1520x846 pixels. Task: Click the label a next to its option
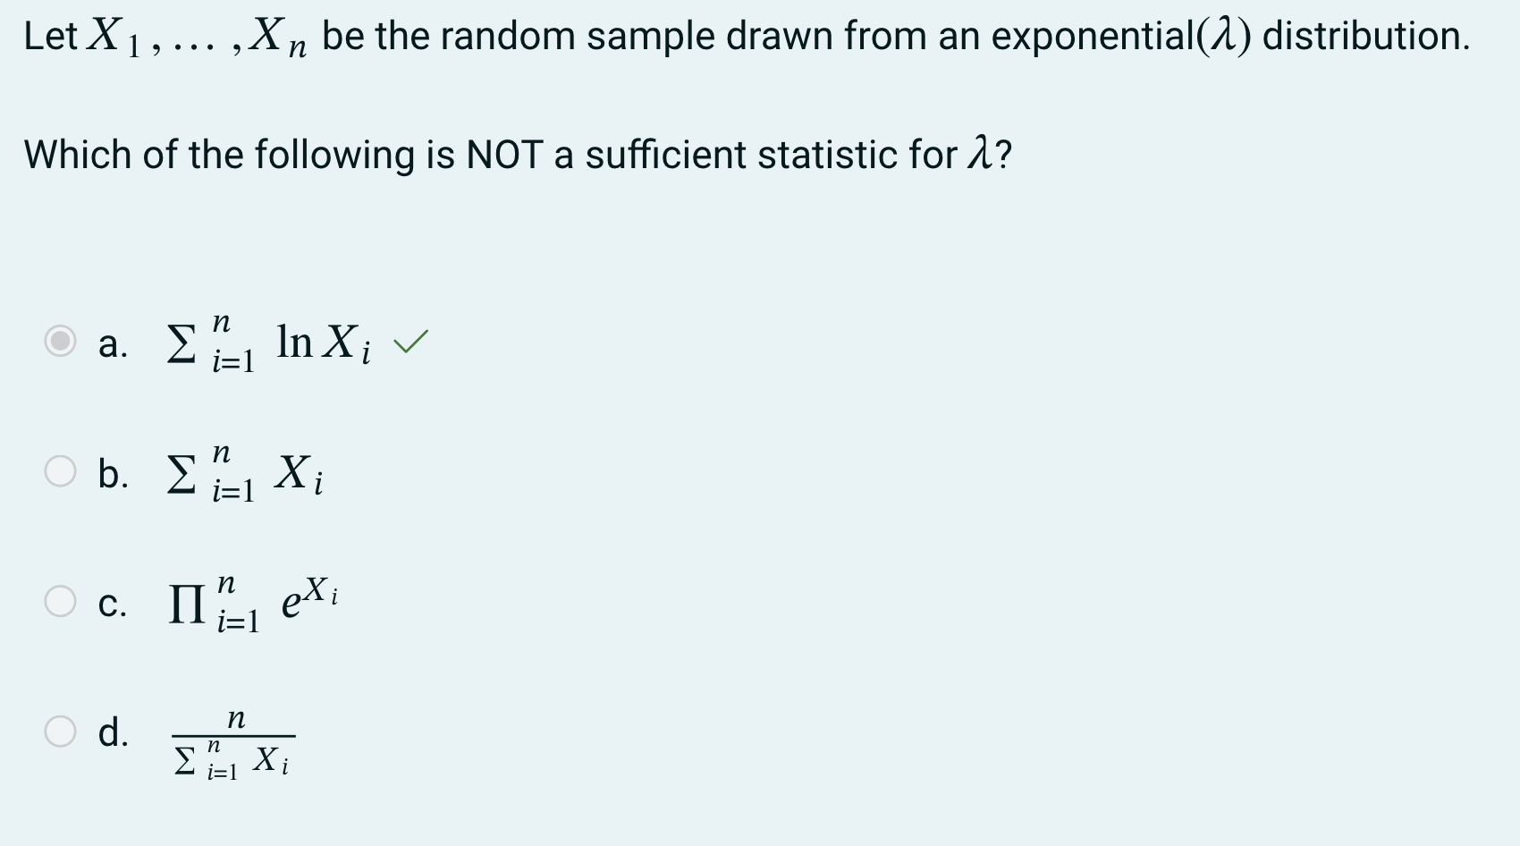112,344
